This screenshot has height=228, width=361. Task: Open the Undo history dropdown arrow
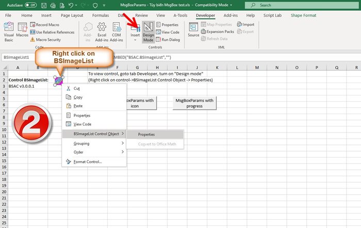(76, 5)
